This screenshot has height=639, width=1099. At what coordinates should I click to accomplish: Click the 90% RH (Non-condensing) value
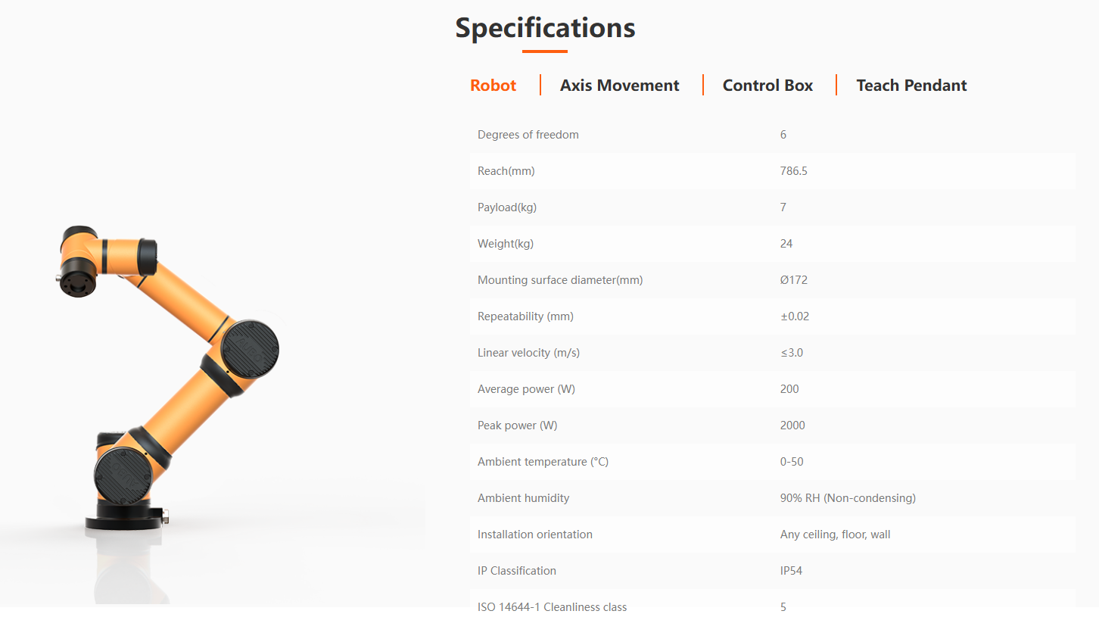(848, 498)
